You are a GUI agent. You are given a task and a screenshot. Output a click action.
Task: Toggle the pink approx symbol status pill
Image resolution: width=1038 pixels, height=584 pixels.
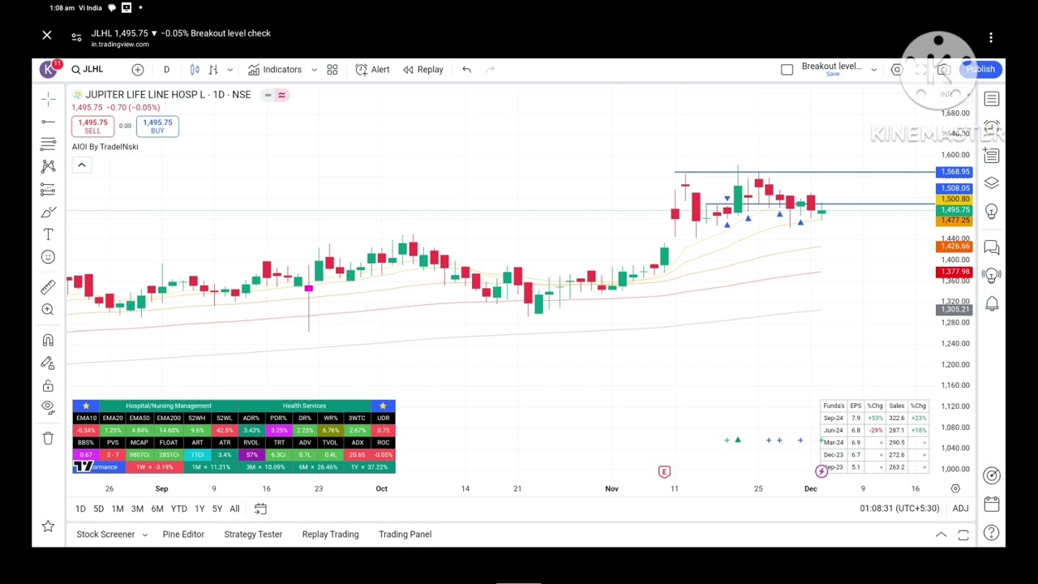[x=281, y=95]
